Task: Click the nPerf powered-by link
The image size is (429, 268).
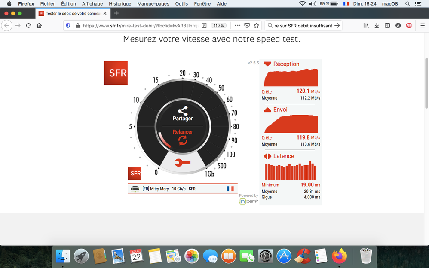Action: [248, 199]
